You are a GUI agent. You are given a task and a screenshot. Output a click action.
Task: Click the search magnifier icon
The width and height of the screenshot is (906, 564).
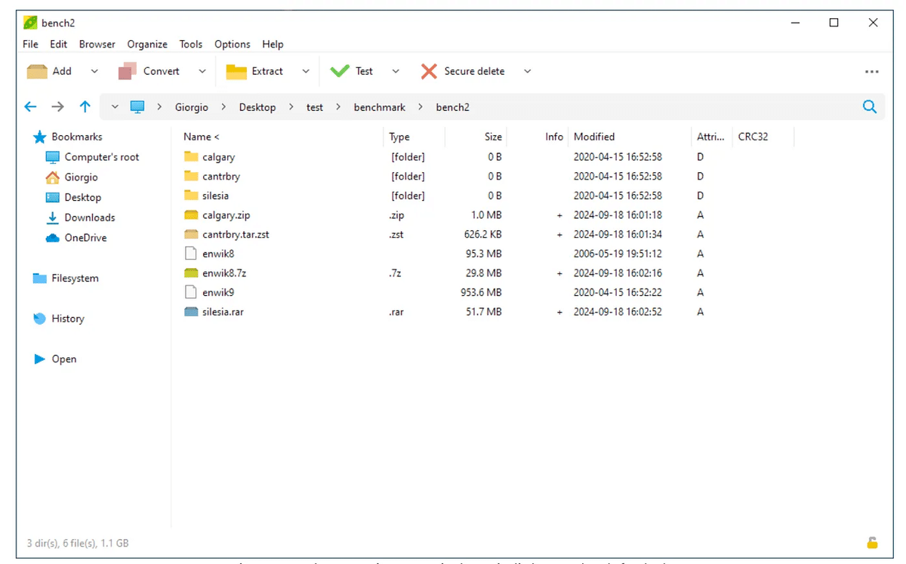tap(870, 106)
